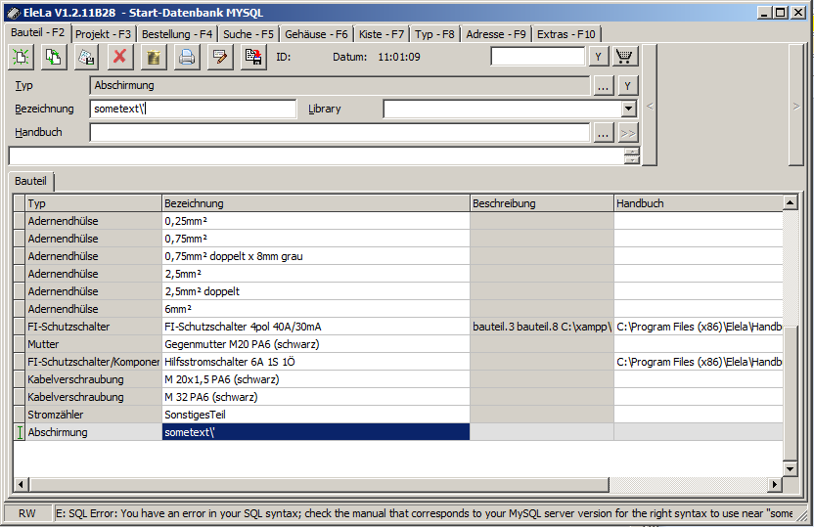This screenshot has height=527, width=814.
Task: Collapse panel using the < arrow
Action: (650, 105)
